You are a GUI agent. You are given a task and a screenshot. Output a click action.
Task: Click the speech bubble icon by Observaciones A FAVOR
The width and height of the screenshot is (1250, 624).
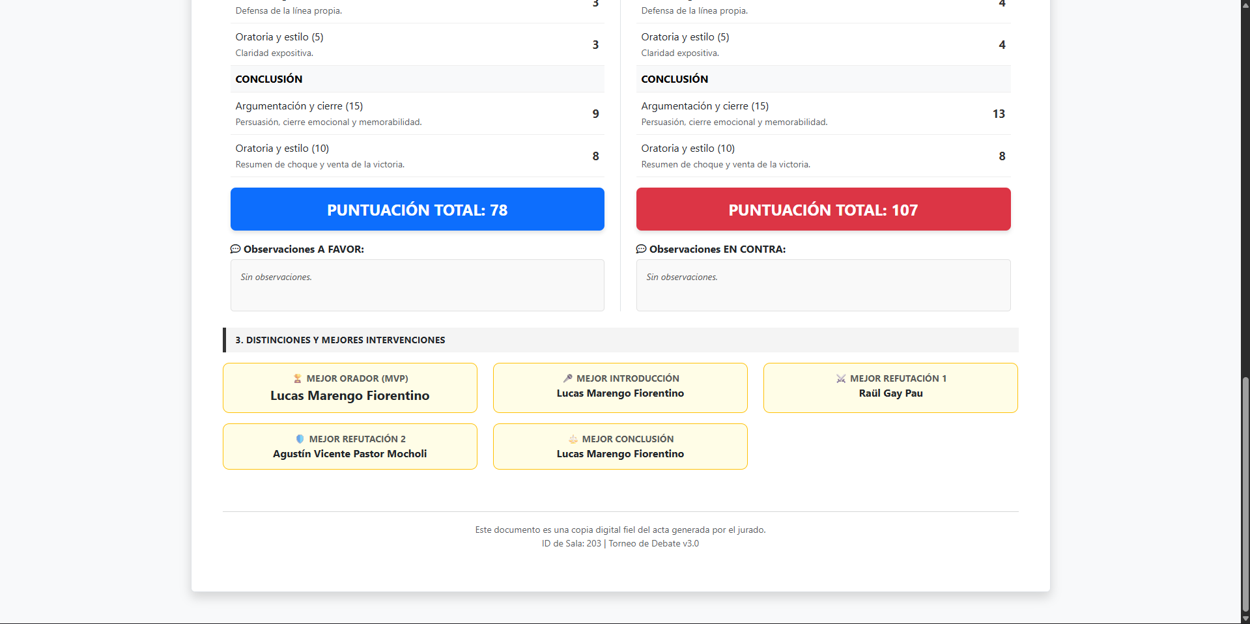(x=235, y=249)
